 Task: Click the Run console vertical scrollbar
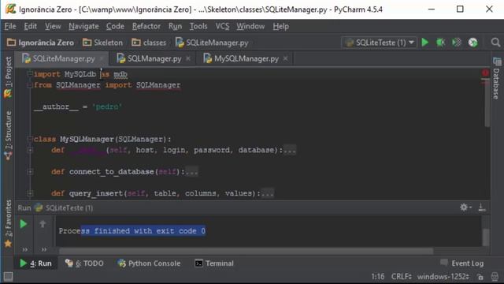486,237
